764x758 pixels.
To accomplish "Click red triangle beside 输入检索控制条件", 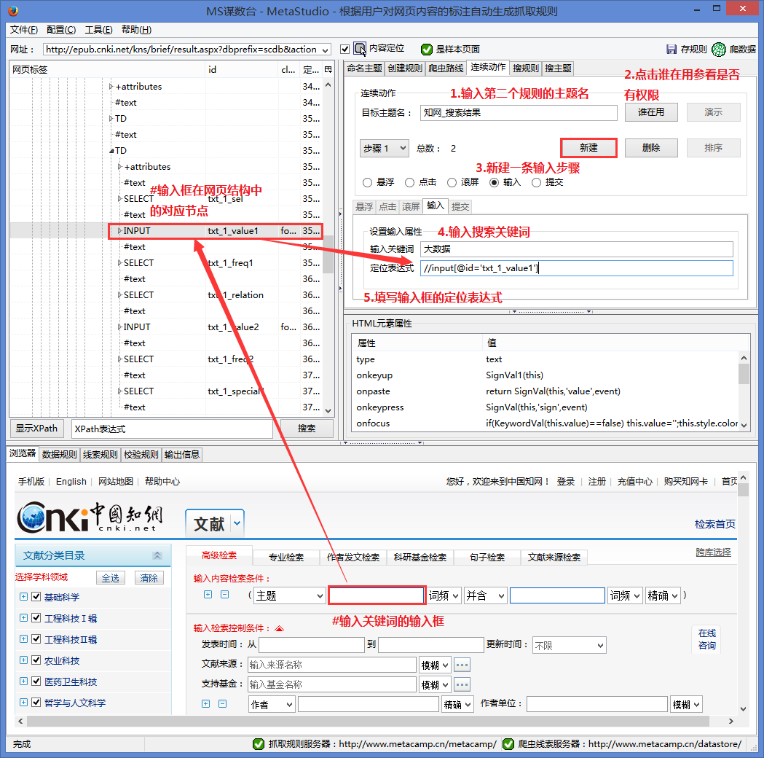I will pos(279,628).
